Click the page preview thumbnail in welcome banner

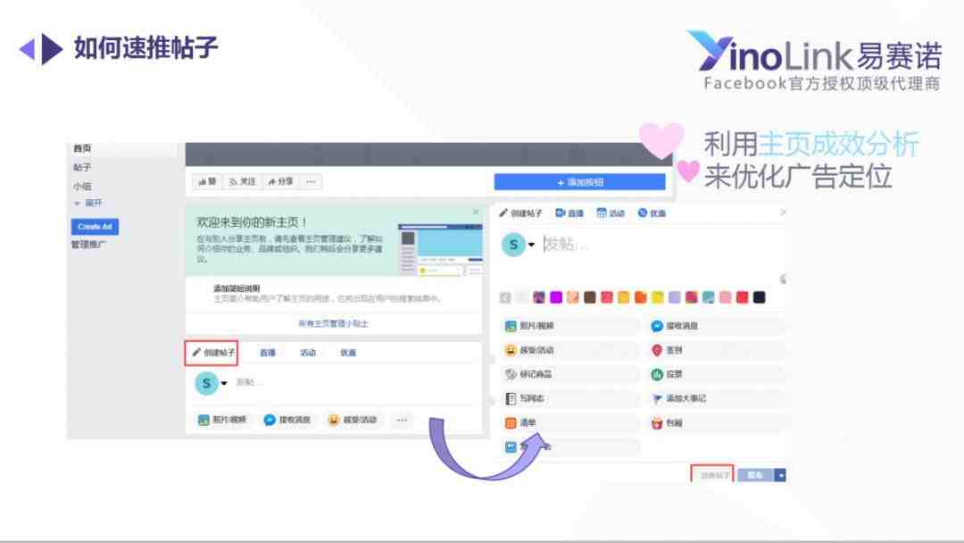pyautogui.click(x=440, y=249)
